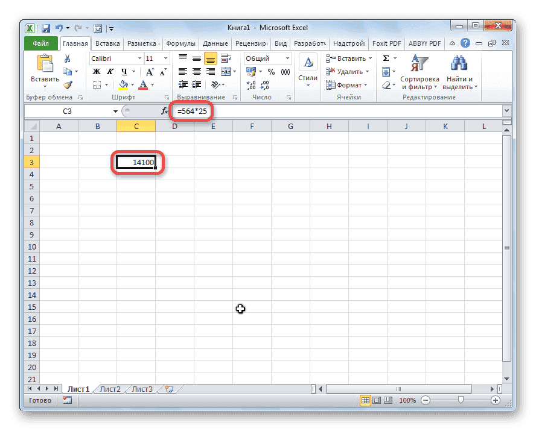Switch to the Лист2 sheet tab
This screenshot has width=536, height=431.
click(110, 389)
